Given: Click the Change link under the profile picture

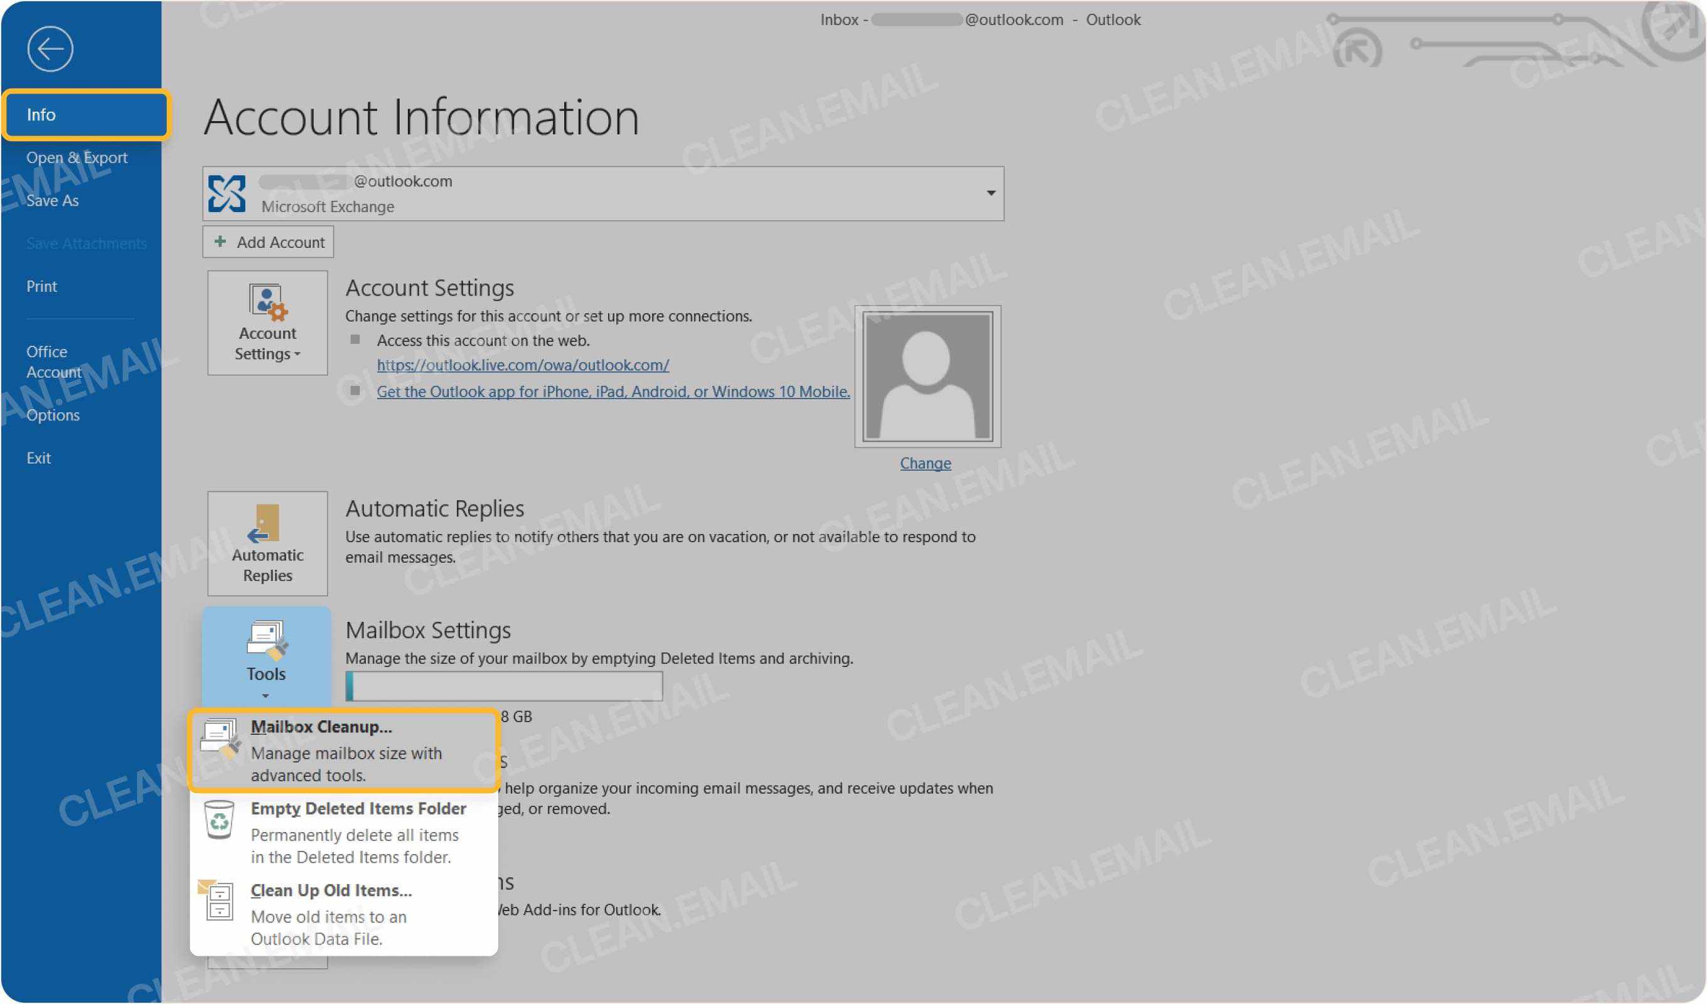Looking at the screenshot, I should pyautogui.click(x=925, y=462).
